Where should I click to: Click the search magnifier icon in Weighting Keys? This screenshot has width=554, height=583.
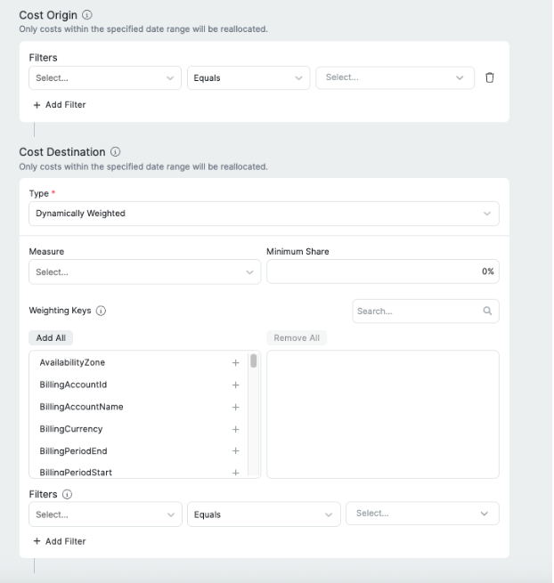tap(487, 311)
